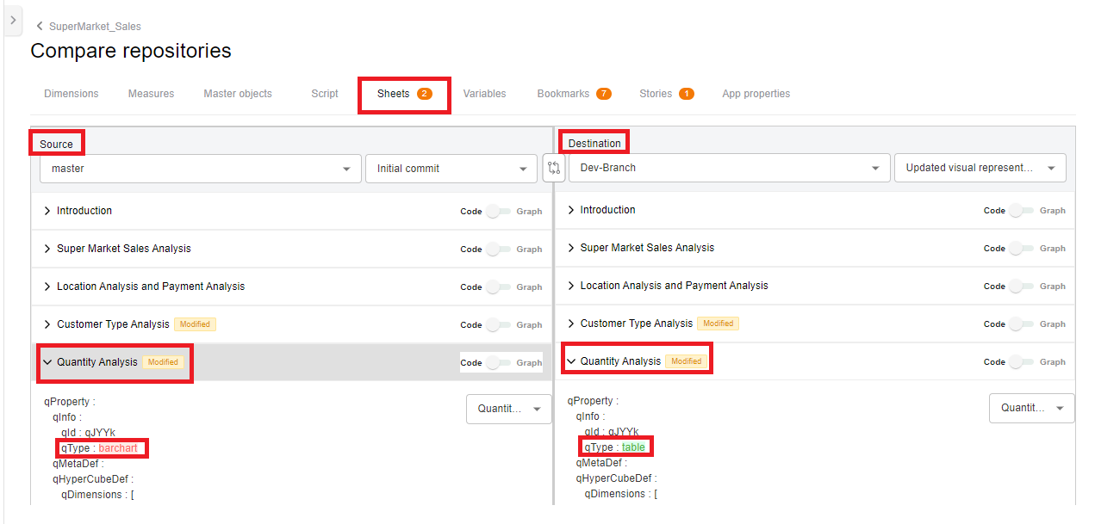
Task: Open the Master objects tab
Action: [238, 94]
